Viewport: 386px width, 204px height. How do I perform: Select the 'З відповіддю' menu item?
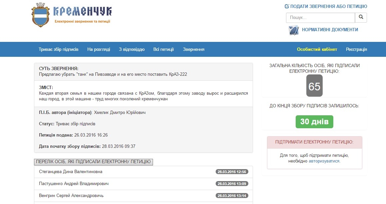(x=132, y=49)
